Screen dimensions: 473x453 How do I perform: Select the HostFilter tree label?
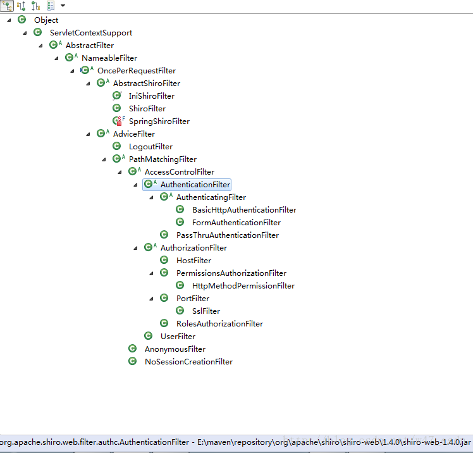point(193,261)
